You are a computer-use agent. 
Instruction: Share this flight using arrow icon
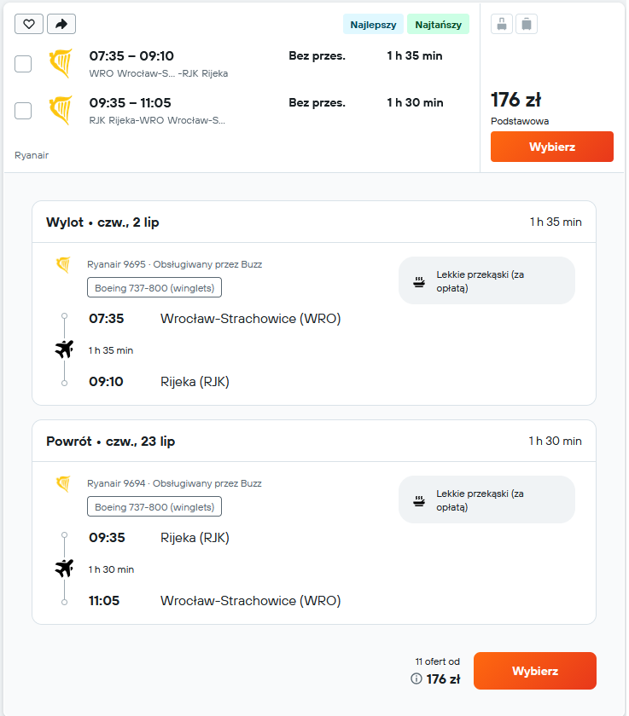click(x=61, y=24)
